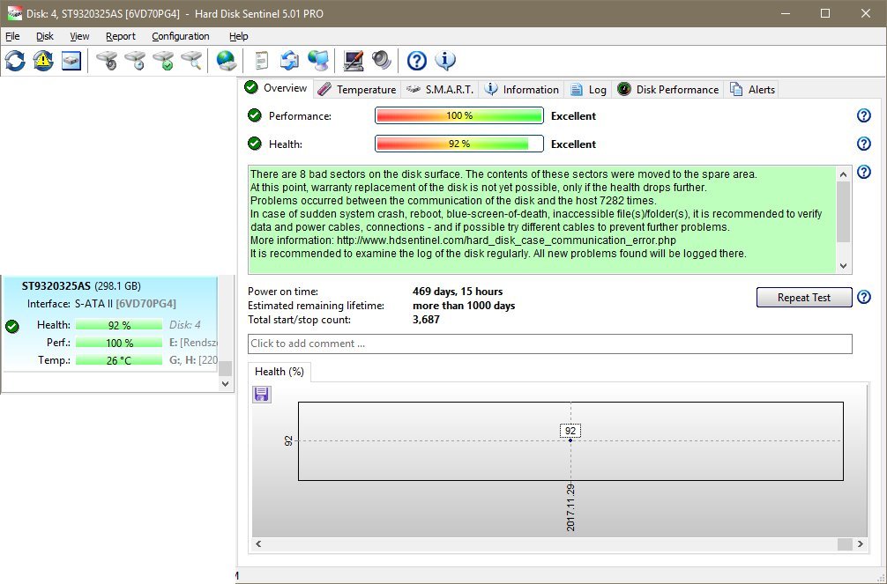Open the Report menu

[121, 36]
